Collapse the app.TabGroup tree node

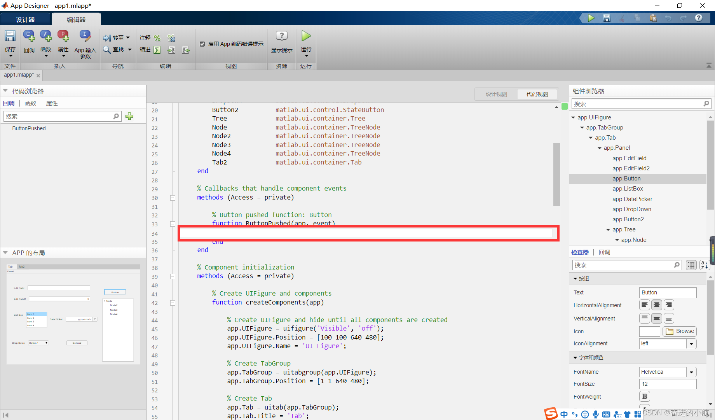(x=582, y=128)
